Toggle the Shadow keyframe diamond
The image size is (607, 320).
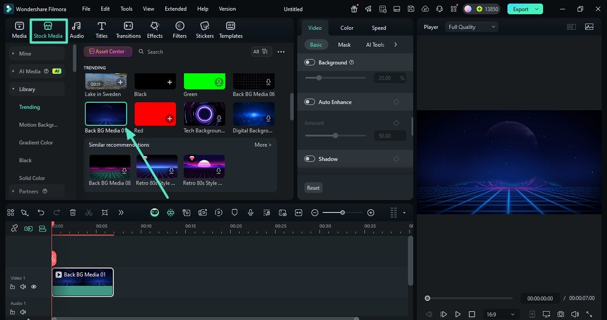pos(396,159)
